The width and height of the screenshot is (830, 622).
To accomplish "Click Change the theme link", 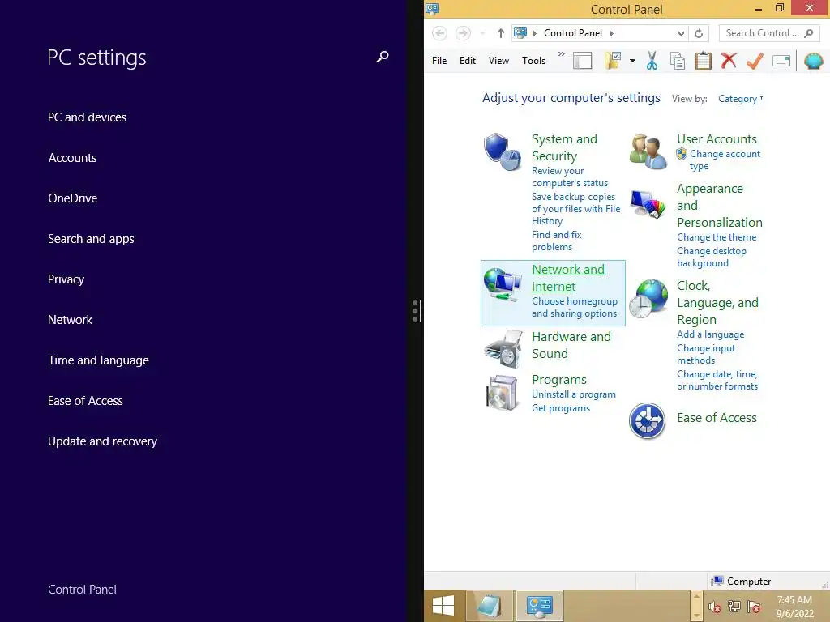I will pos(717,237).
